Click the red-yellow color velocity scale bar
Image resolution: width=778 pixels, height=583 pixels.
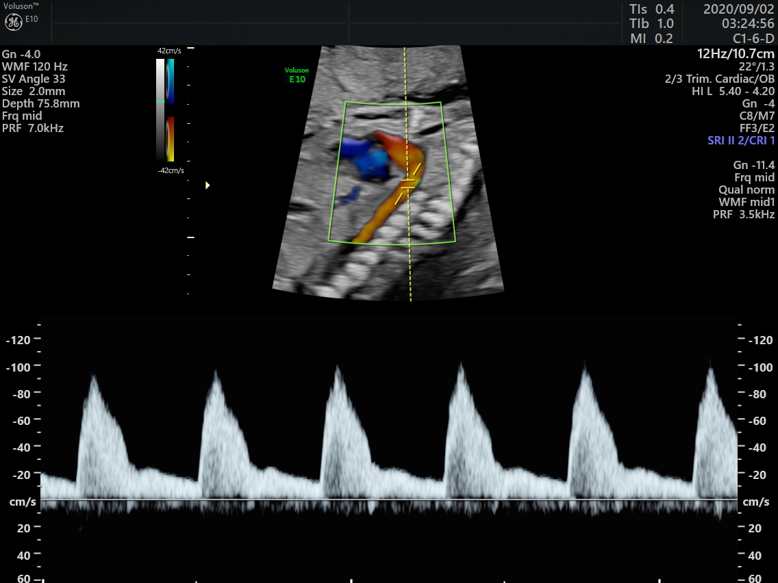click(x=171, y=139)
